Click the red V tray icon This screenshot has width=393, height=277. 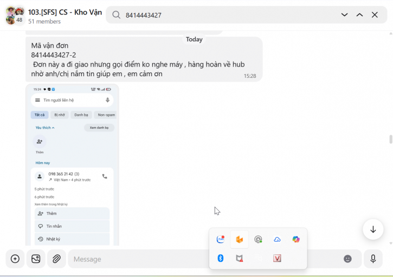coord(277,258)
